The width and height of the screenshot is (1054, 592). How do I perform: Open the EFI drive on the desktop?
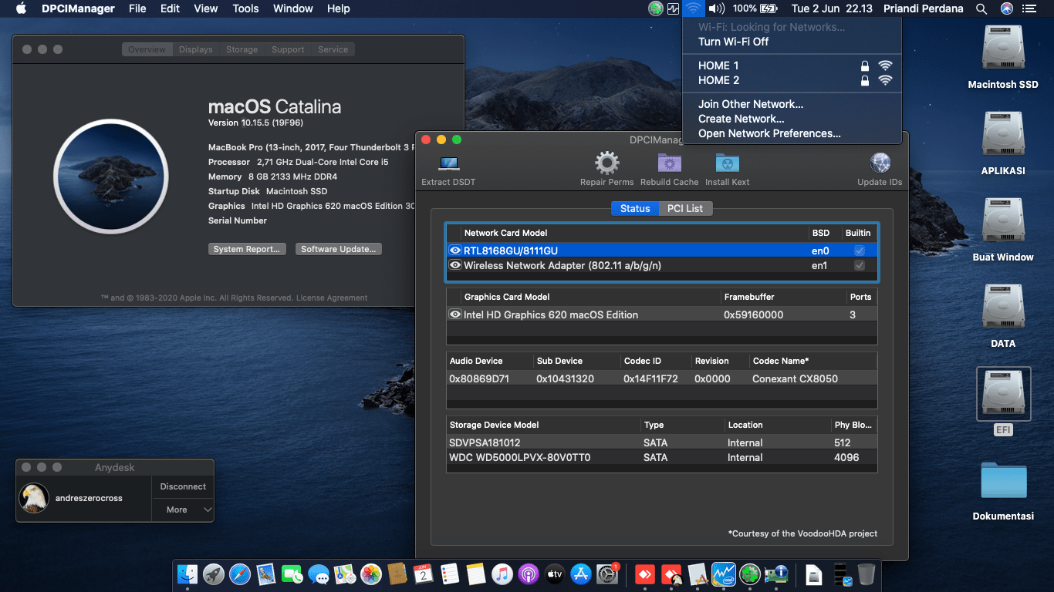coord(1003,395)
